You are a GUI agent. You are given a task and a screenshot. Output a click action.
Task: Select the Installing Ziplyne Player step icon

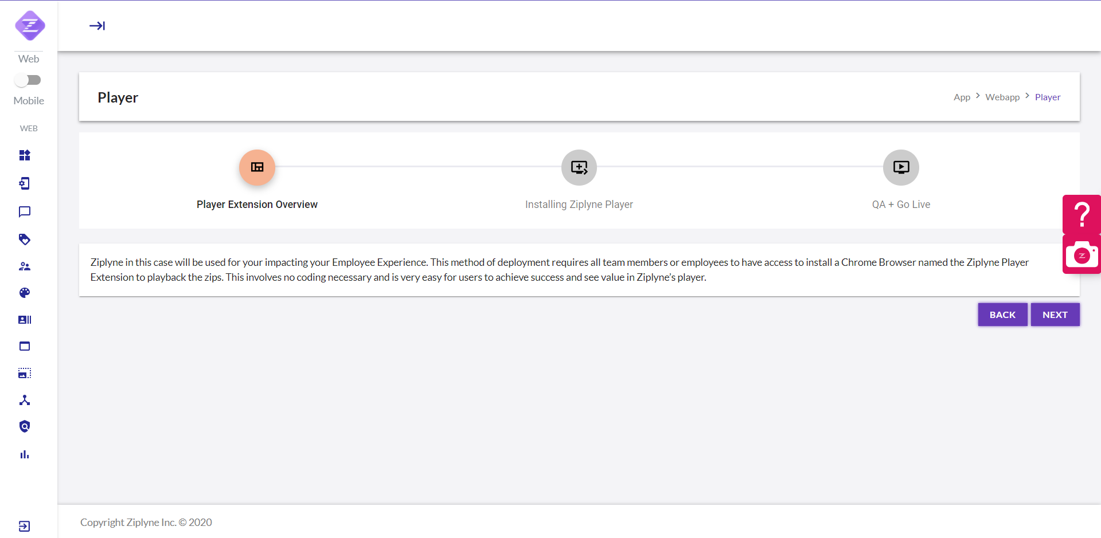pyautogui.click(x=579, y=167)
